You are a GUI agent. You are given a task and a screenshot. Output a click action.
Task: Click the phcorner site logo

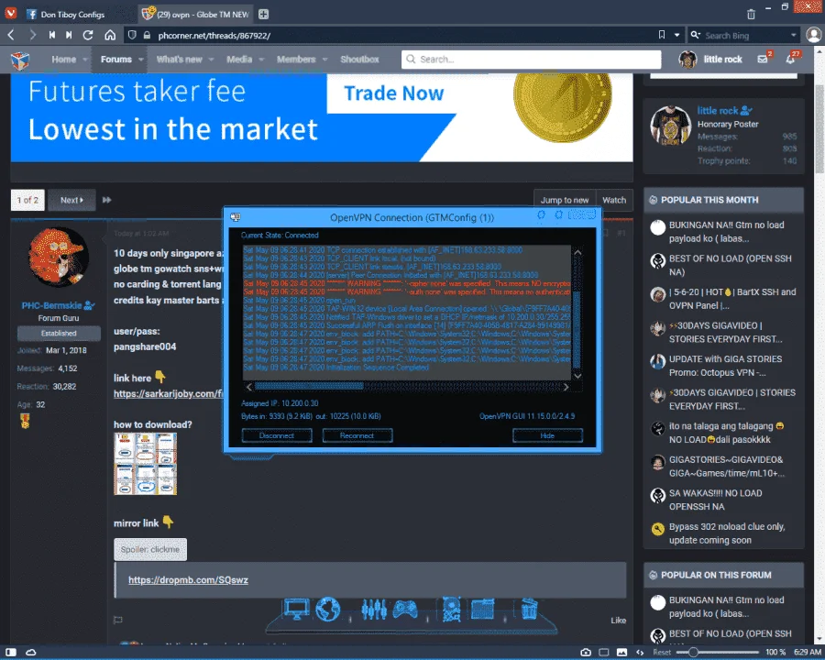point(20,60)
